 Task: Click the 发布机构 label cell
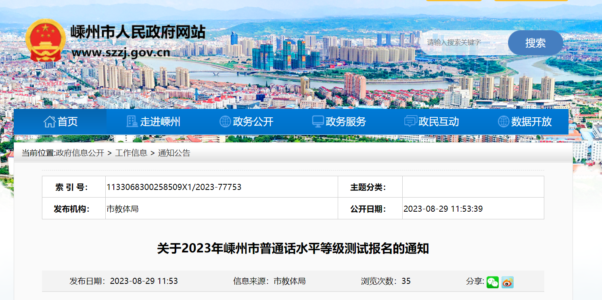(x=74, y=209)
